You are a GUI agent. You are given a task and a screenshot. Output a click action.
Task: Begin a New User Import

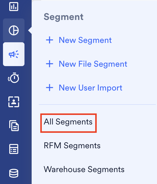[x=90, y=88]
